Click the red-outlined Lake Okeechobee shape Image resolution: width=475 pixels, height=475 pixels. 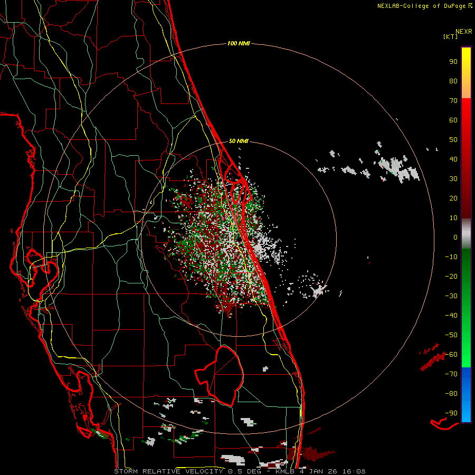point(220,376)
